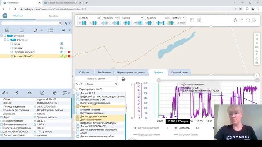Click the logout exit icon in top bar
Image resolution: width=262 pixels, height=147 pixels.
(x=254, y=20)
